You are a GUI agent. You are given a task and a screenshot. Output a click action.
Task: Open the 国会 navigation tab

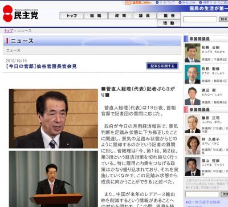169,15
